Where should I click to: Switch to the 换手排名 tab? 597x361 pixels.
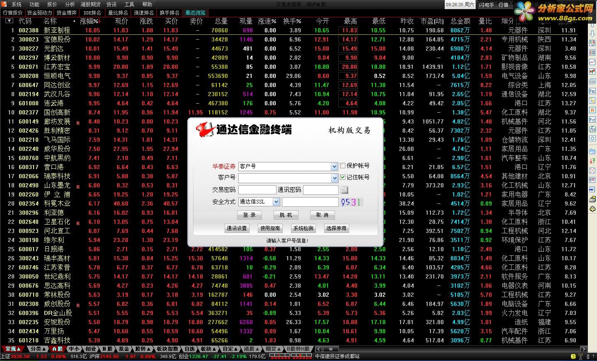[x=169, y=13]
